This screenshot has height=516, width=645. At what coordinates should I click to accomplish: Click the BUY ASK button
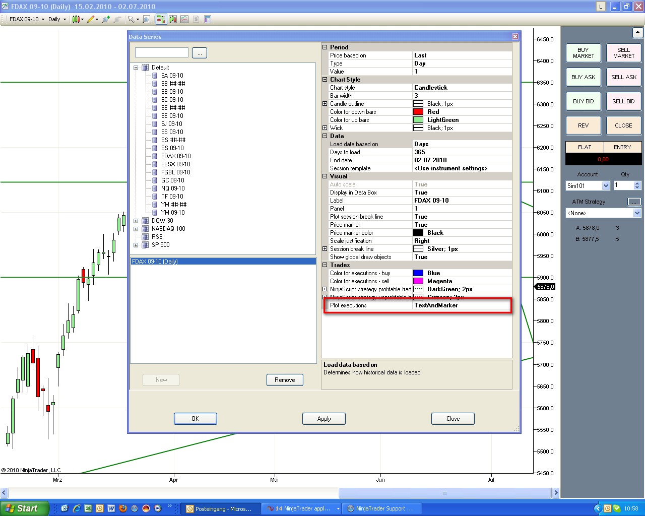(584, 77)
